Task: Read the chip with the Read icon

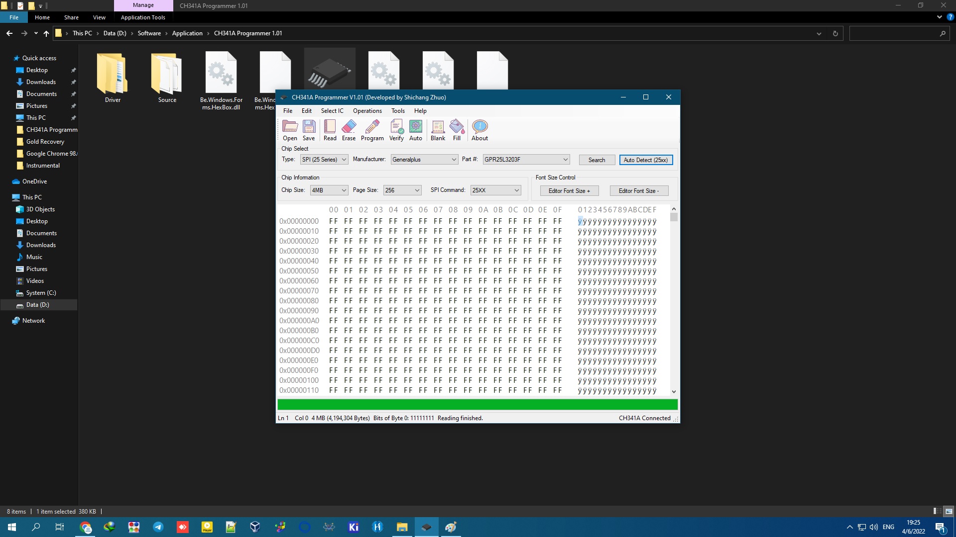Action: [330, 130]
